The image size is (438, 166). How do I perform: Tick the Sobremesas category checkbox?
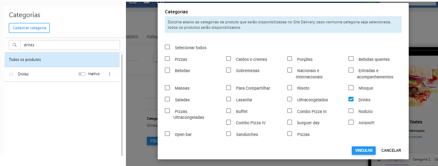(228, 70)
